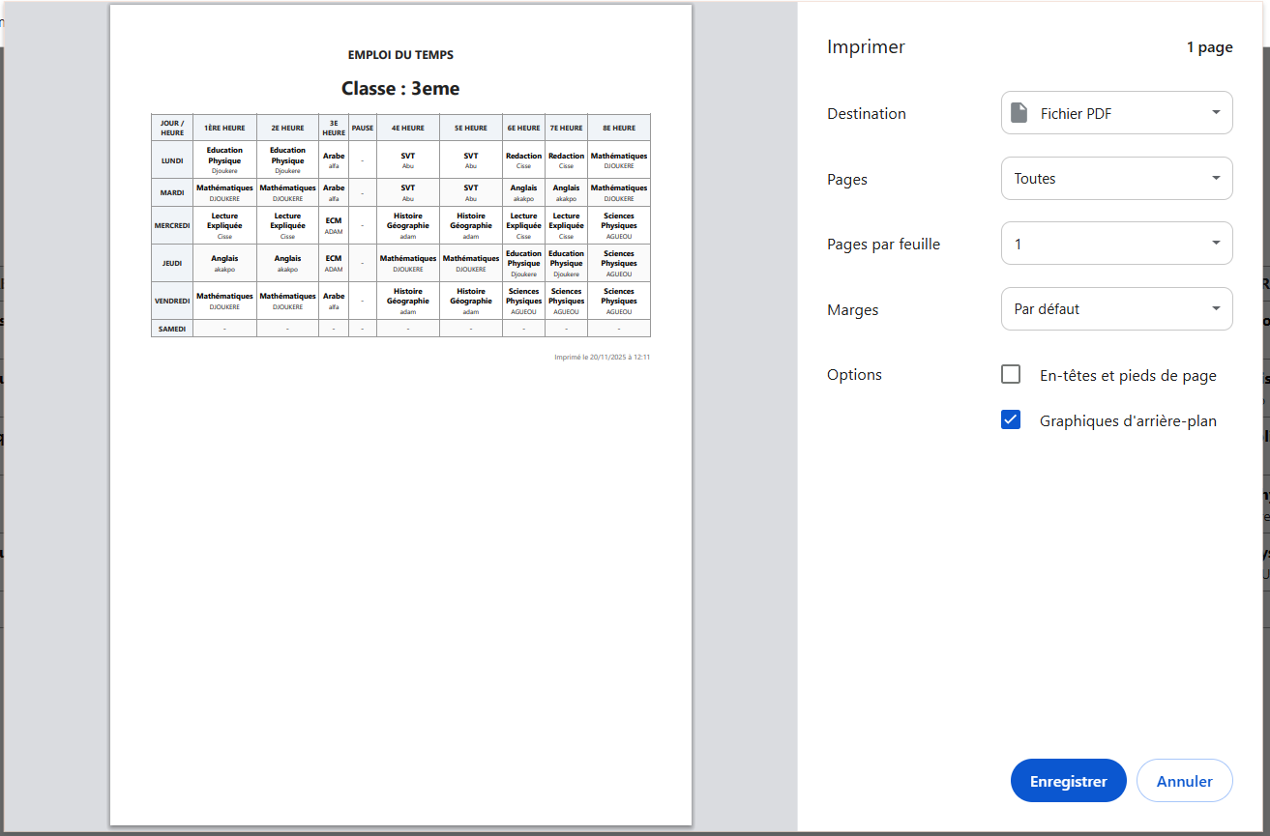Expand the Marges dropdown set to Par défaut
The image size is (1270, 836).
click(1116, 309)
